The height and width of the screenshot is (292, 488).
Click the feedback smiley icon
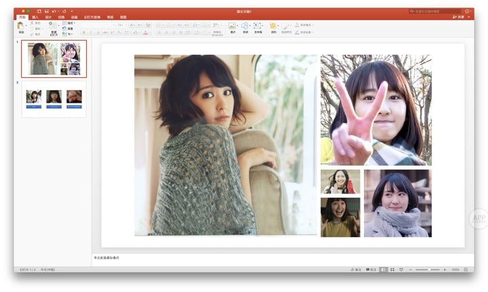tap(467, 11)
